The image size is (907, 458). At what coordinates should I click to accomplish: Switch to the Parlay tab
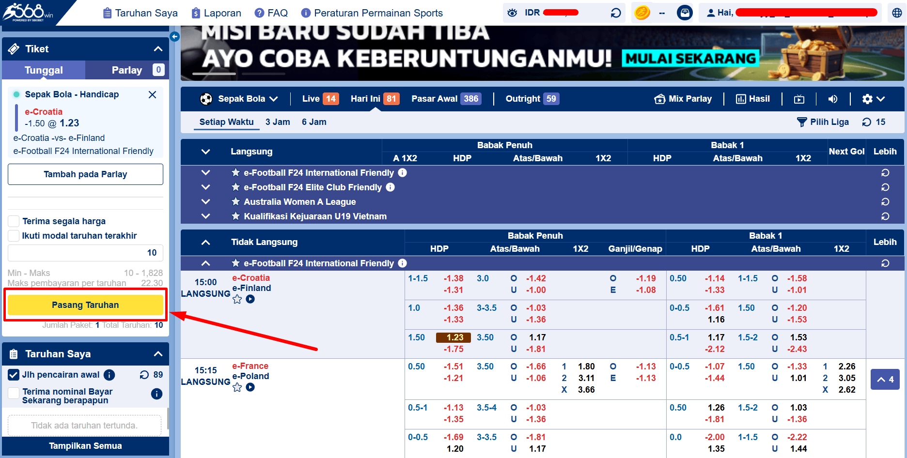pyautogui.click(x=126, y=70)
